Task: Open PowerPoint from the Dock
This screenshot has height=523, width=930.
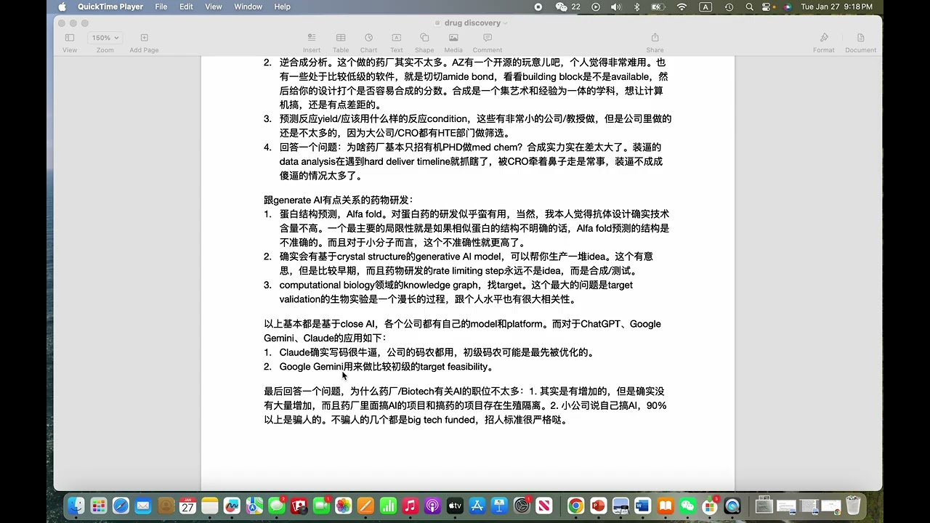Action: [598, 506]
